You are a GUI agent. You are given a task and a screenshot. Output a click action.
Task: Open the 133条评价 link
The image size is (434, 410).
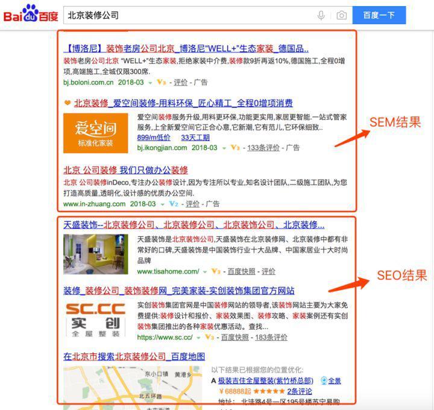tap(263, 148)
